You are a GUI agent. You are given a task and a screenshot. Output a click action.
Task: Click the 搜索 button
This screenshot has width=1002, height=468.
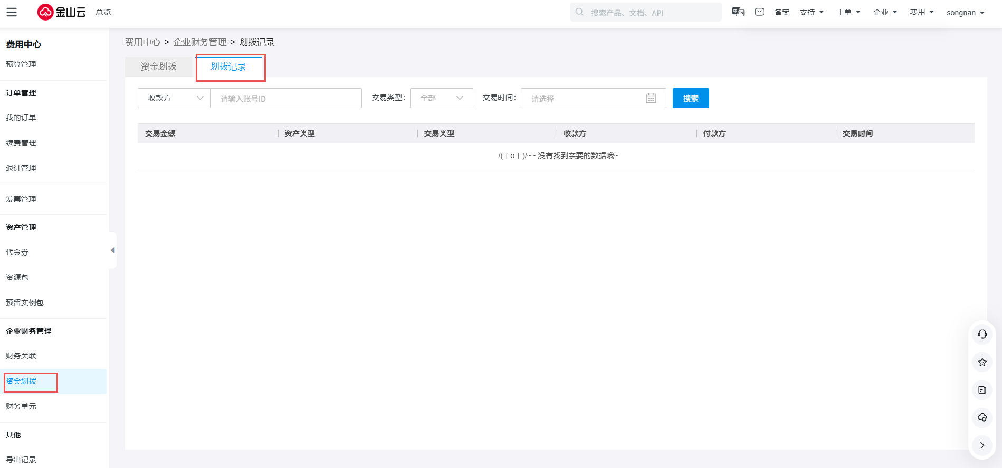click(690, 98)
